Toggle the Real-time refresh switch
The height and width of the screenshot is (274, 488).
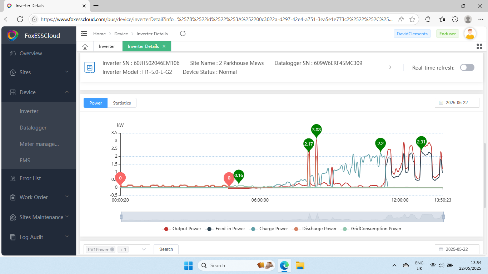pyautogui.click(x=467, y=67)
